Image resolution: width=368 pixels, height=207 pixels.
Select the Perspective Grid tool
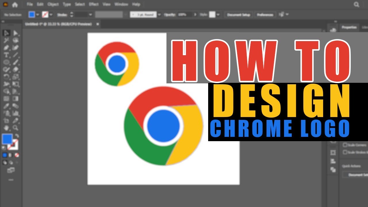click(16, 91)
